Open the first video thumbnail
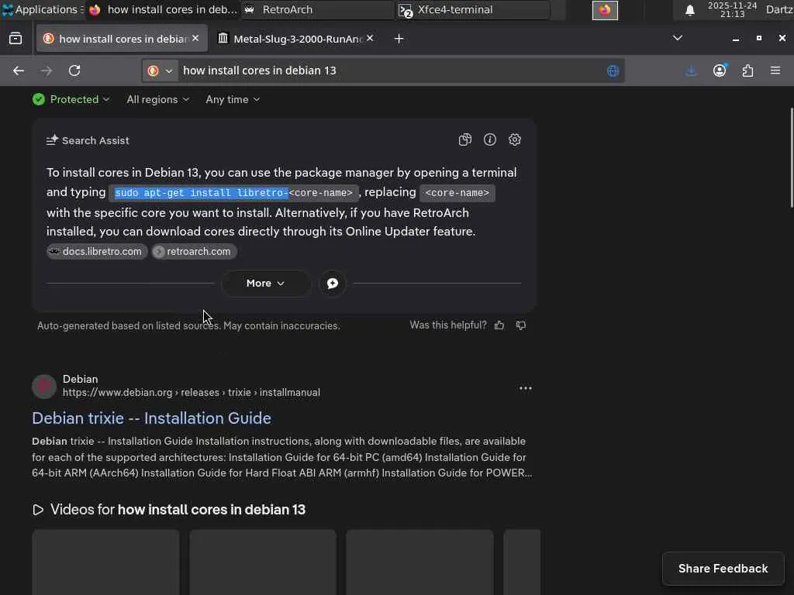Screen dimensions: 794x595 (105, 562)
